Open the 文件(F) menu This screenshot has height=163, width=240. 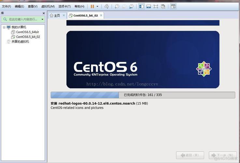click(6, 7)
